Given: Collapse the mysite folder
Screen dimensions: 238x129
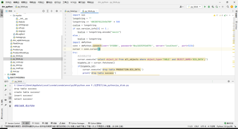Looking at the screenshot, I should click(x=11, y=16).
